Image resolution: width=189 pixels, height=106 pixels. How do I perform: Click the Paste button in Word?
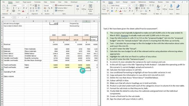point(104,7)
